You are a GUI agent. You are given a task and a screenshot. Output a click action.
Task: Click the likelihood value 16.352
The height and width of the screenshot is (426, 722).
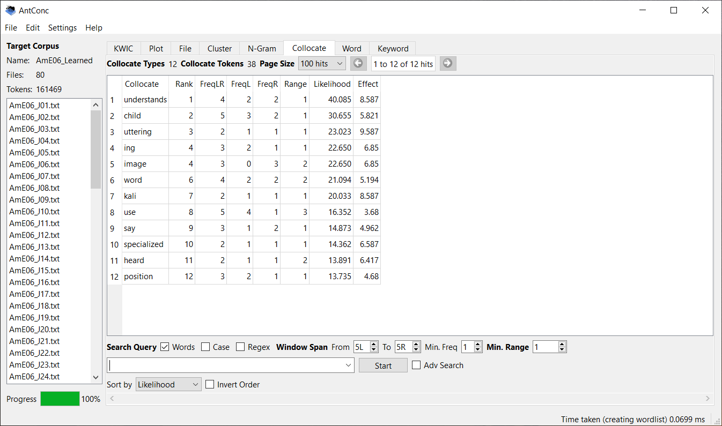(x=340, y=212)
